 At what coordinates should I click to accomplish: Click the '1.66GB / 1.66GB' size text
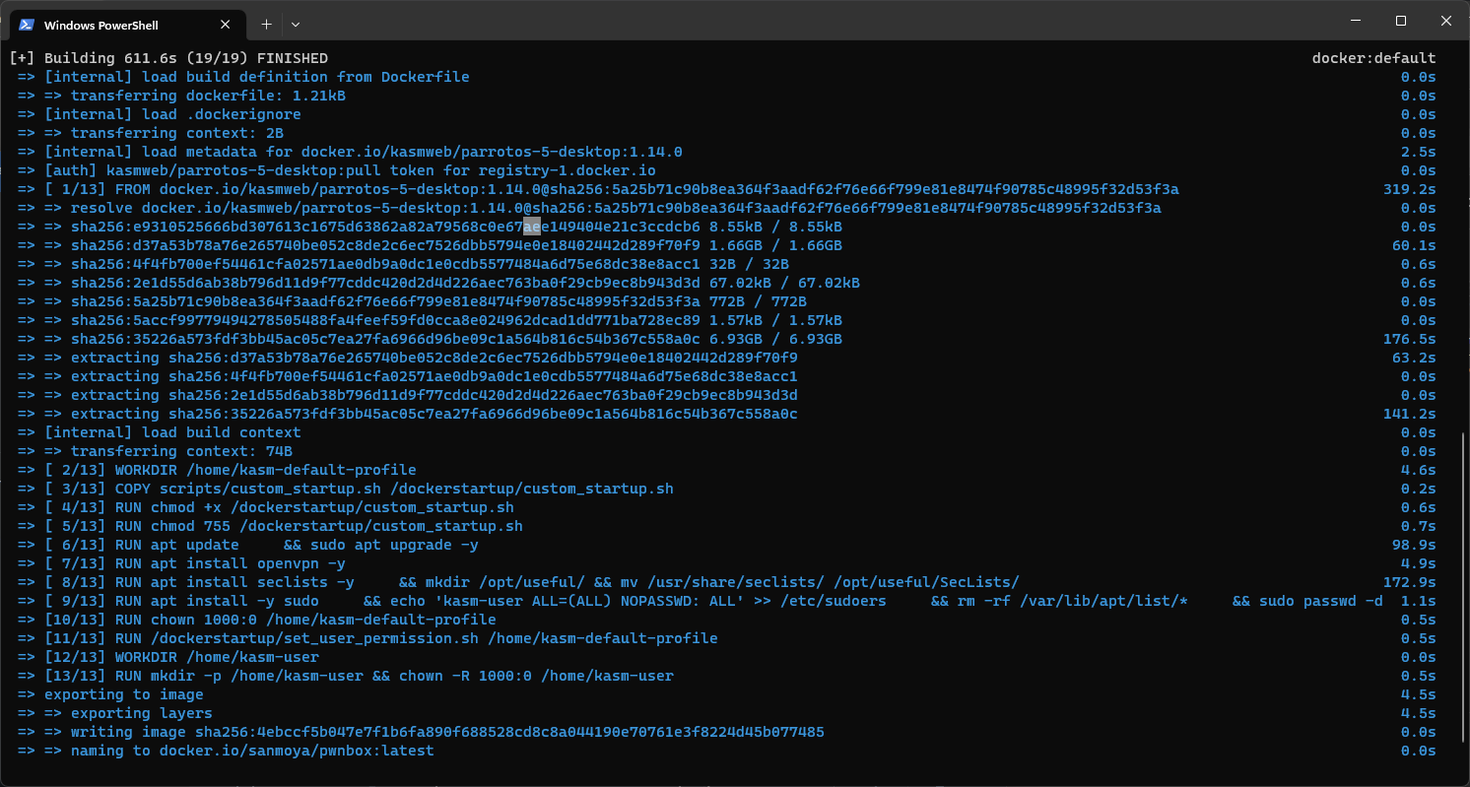click(775, 245)
